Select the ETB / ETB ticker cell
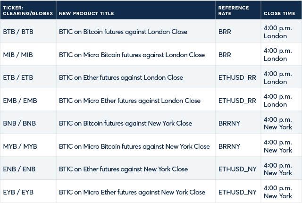Image resolution: width=302 pixels, height=203 pixels. pos(18,77)
